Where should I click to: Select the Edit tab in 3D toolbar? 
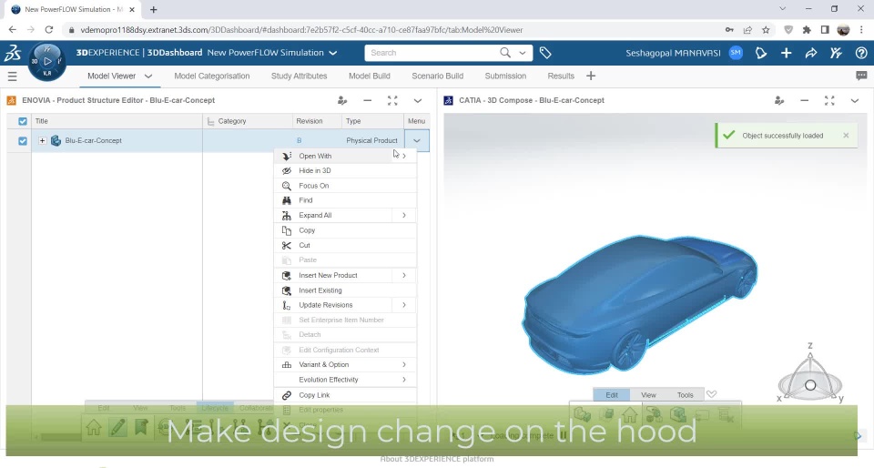tap(612, 394)
